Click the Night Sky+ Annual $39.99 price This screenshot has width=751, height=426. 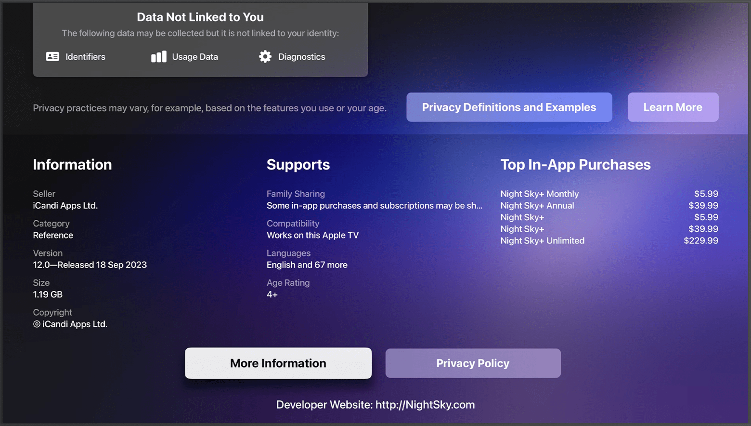pyautogui.click(x=703, y=206)
